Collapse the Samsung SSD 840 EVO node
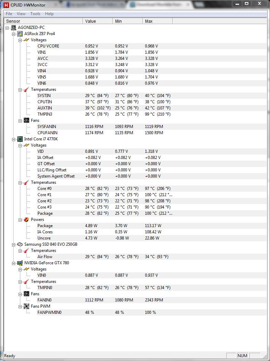 pyautogui.click(x=13, y=244)
